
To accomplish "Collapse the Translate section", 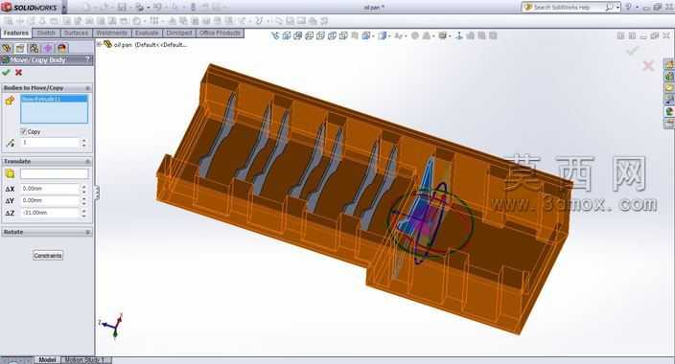I will pos(88,161).
